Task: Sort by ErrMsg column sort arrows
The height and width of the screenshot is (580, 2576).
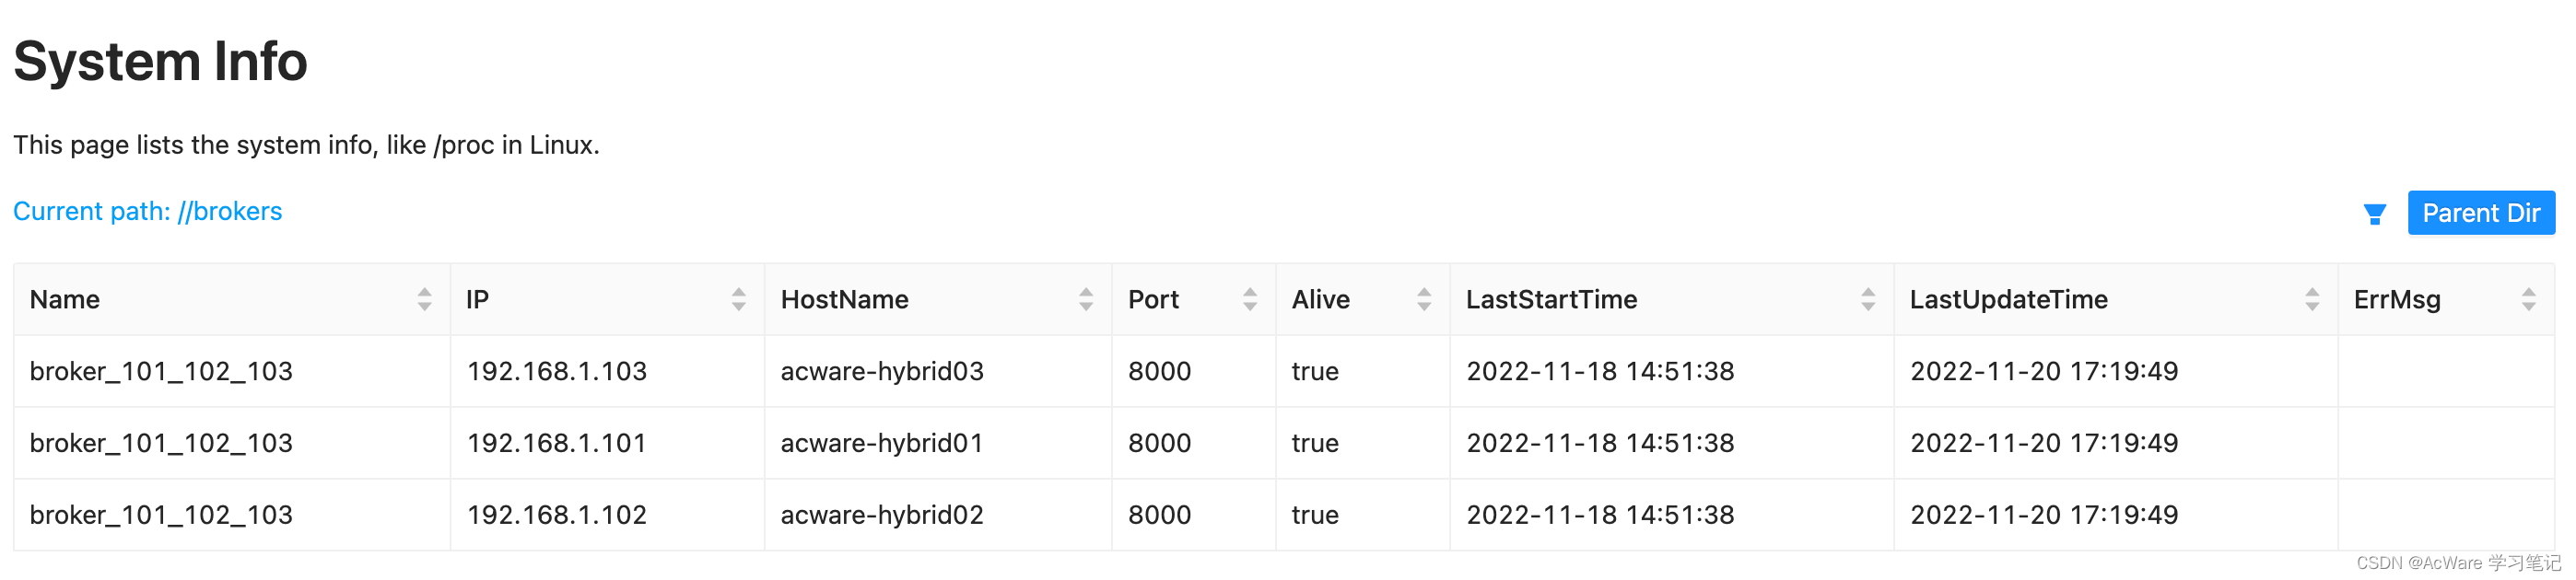Action: pos(2528,299)
